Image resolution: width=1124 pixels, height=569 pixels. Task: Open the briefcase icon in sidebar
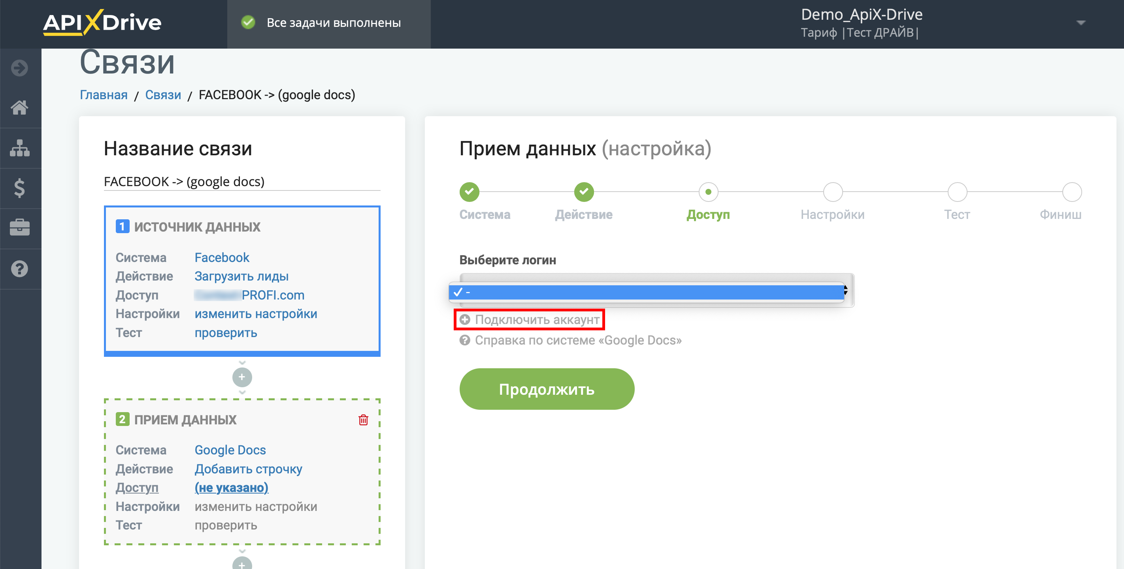click(20, 227)
